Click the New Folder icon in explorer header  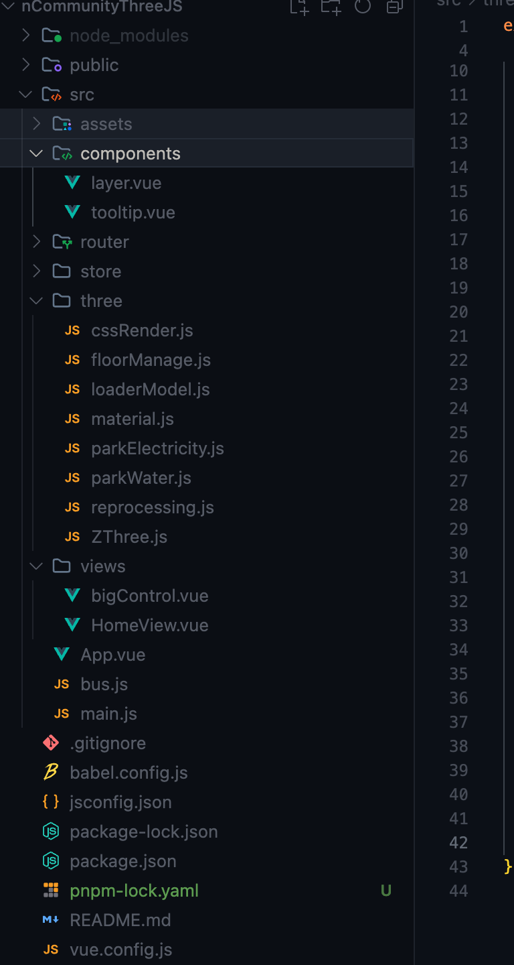331,7
